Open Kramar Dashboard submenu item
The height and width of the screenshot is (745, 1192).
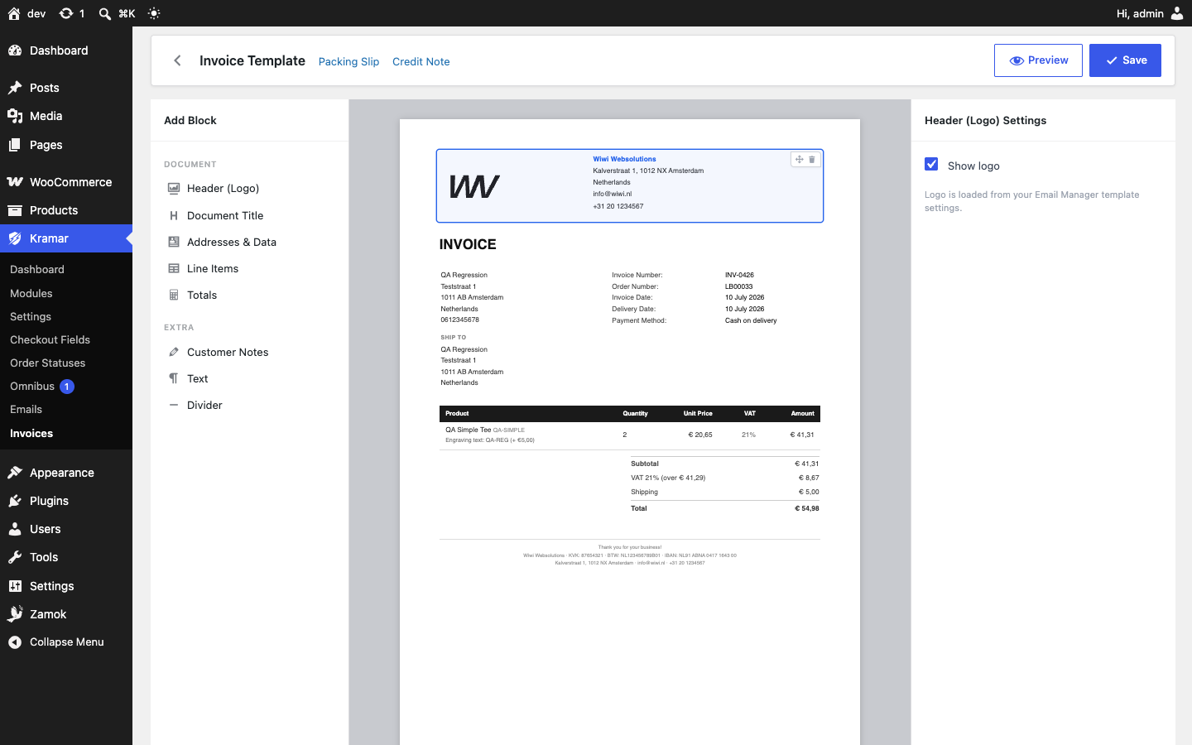(37, 269)
